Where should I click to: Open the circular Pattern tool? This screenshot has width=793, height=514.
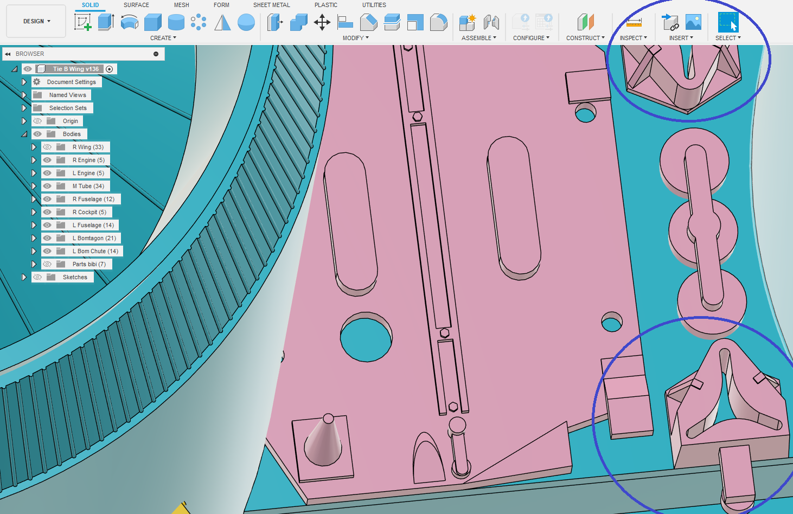(199, 22)
